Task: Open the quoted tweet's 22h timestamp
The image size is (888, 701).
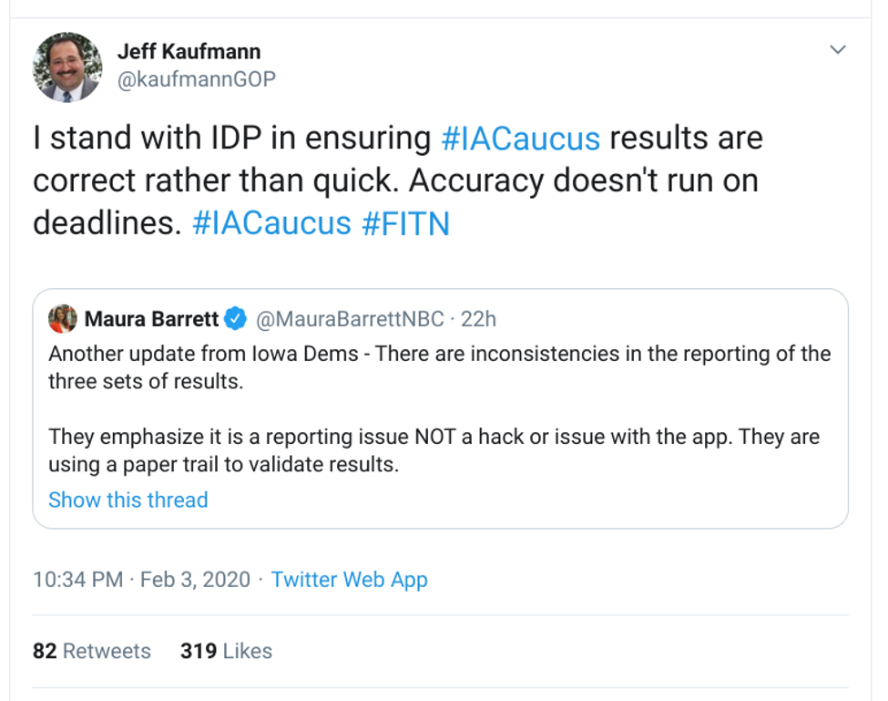Action: coord(478,319)
